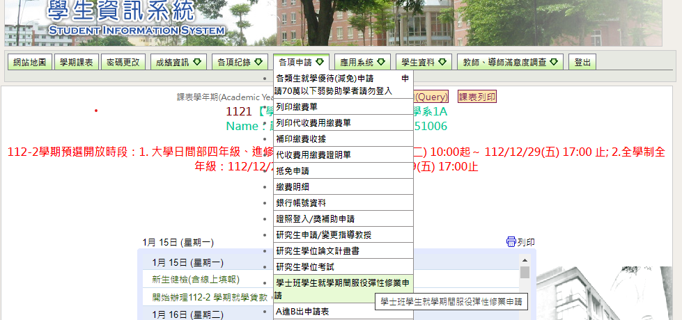The width and height of the screenshot is (682, 320).
Task: Select 繳費明細 menu item
Action: 343,186
